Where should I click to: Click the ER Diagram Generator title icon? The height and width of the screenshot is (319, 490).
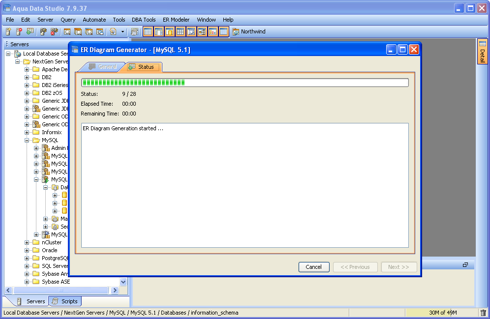click(75, 50)
